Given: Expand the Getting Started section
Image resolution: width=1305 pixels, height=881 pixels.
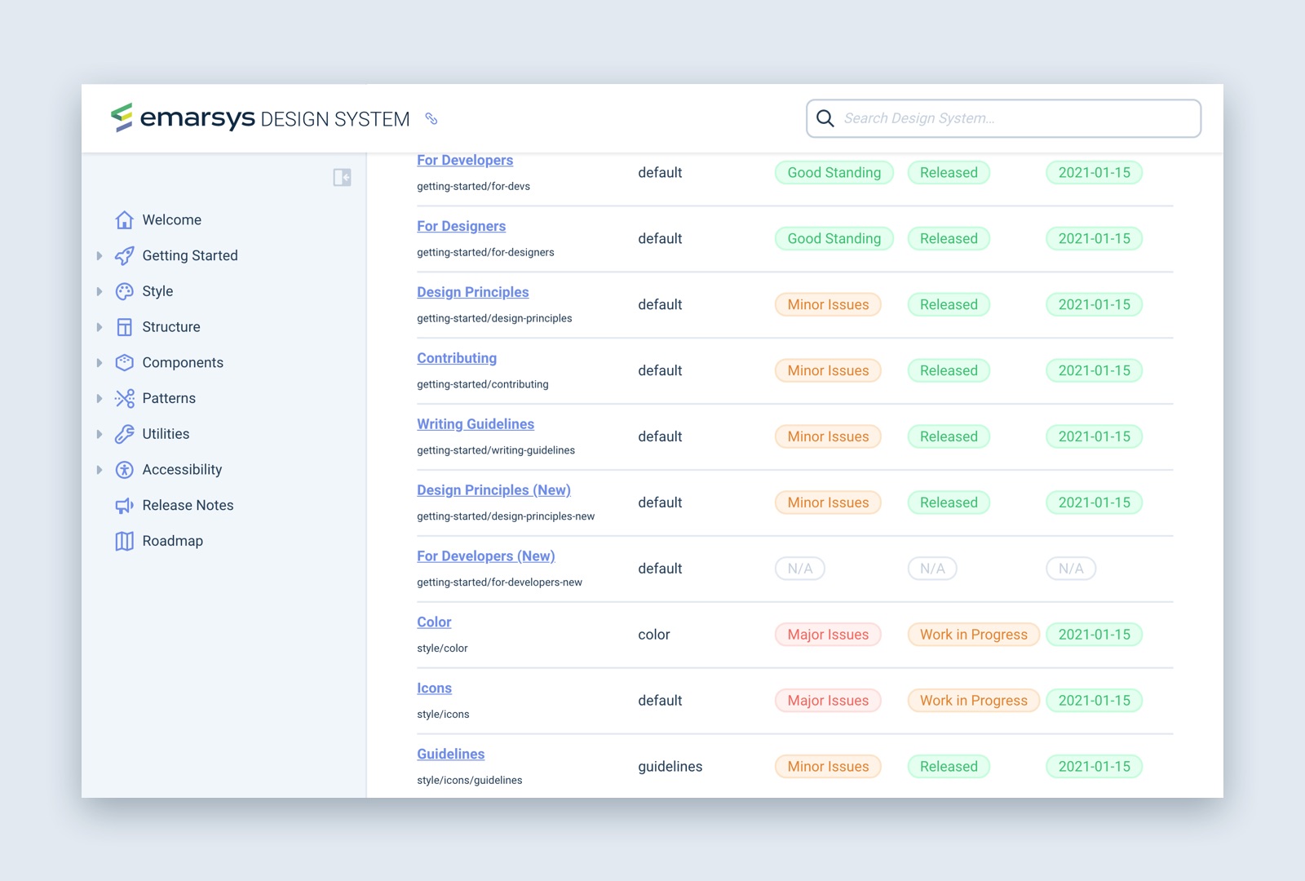Looking at the screenshot, I should 100,255.
